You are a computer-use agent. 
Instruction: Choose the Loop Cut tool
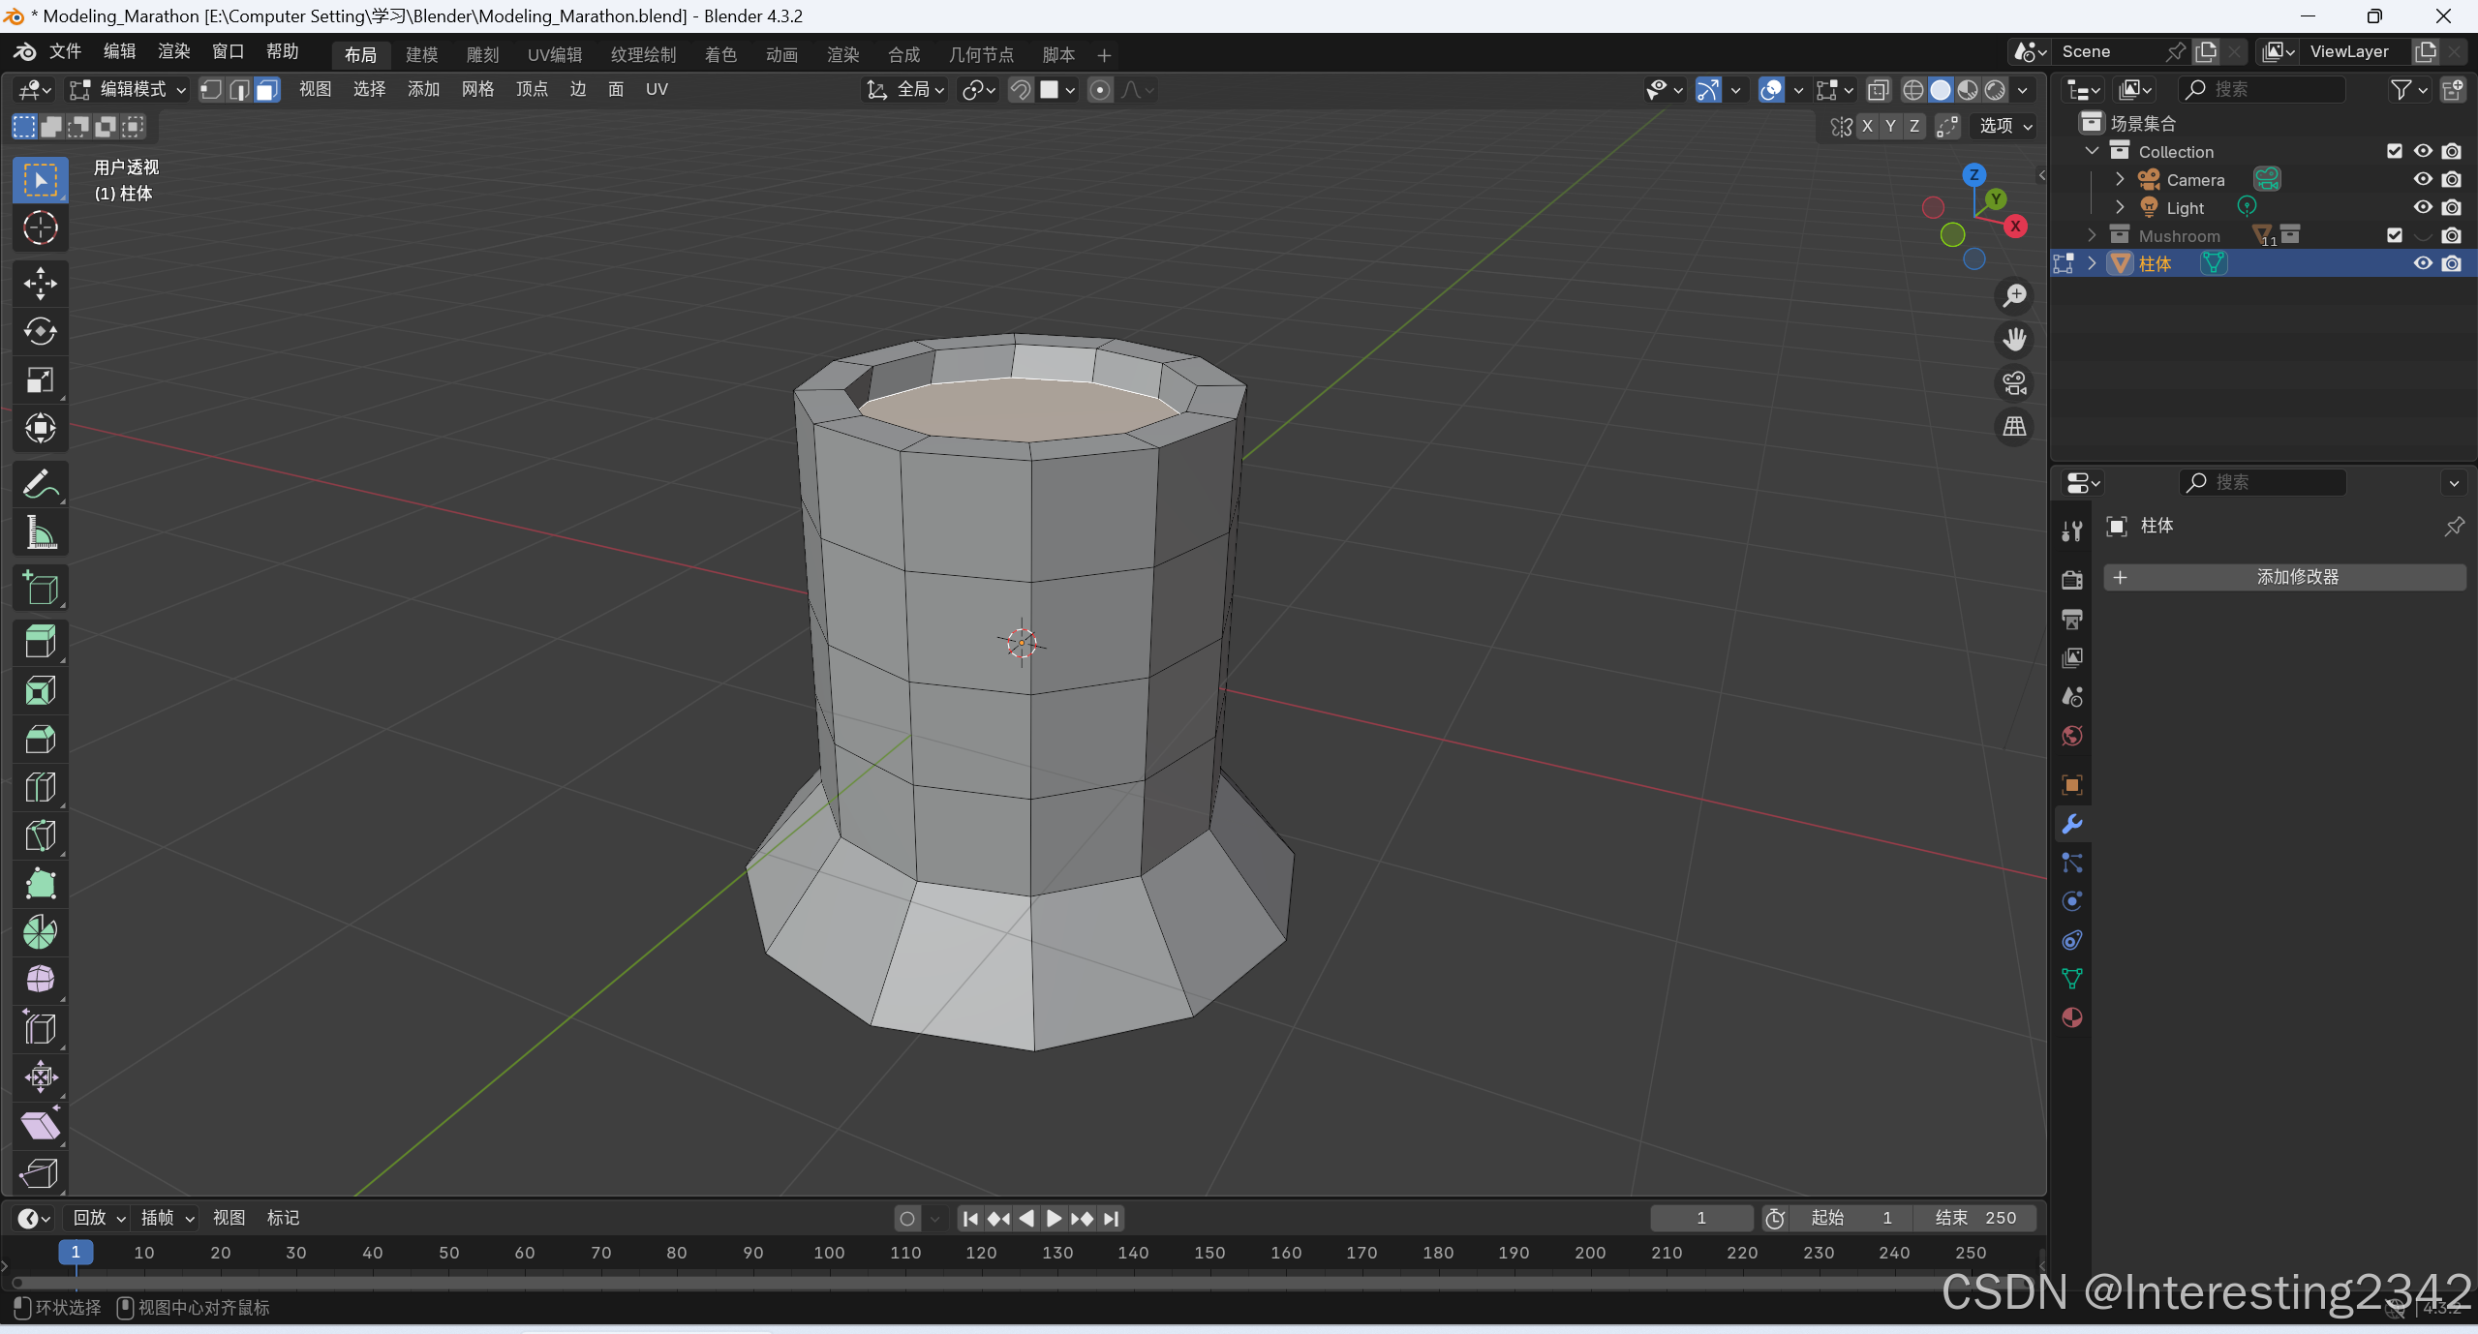pyautogui.click(x=40, y=787)
